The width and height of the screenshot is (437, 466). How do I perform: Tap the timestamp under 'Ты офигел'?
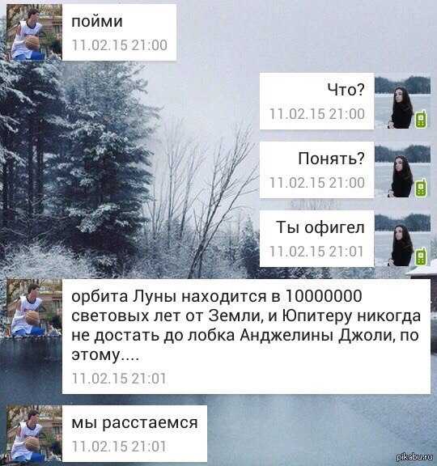316,252
